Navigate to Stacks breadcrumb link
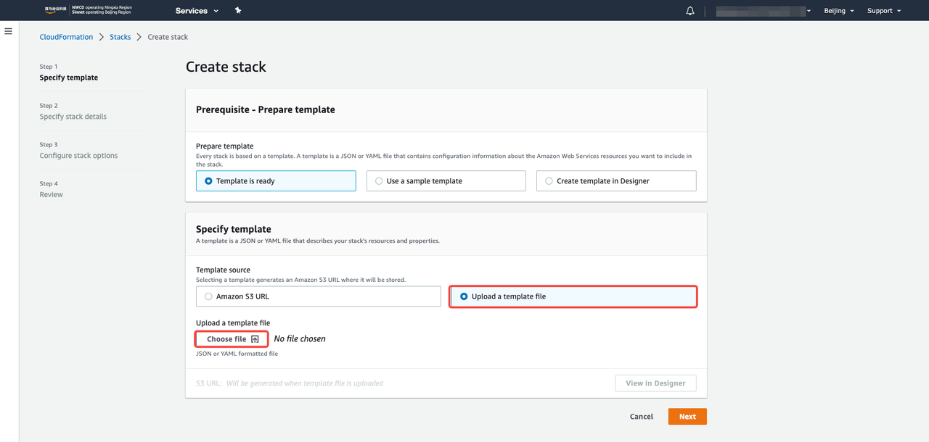The width and height of the screenshot is (929, 442). point(120,37)
